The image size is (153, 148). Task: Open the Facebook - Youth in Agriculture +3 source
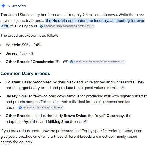tap(41, 108)
